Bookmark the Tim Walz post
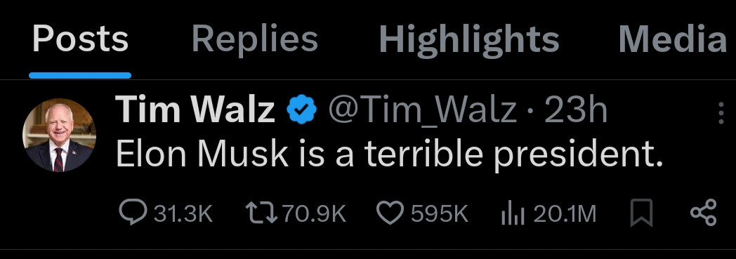 coord(641,213)
